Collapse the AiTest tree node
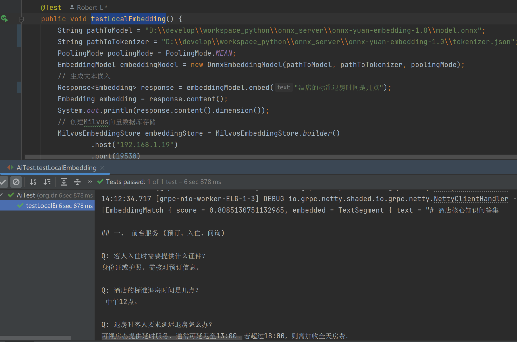This screenshot has width=517, height=342. (x=2, y=195)
